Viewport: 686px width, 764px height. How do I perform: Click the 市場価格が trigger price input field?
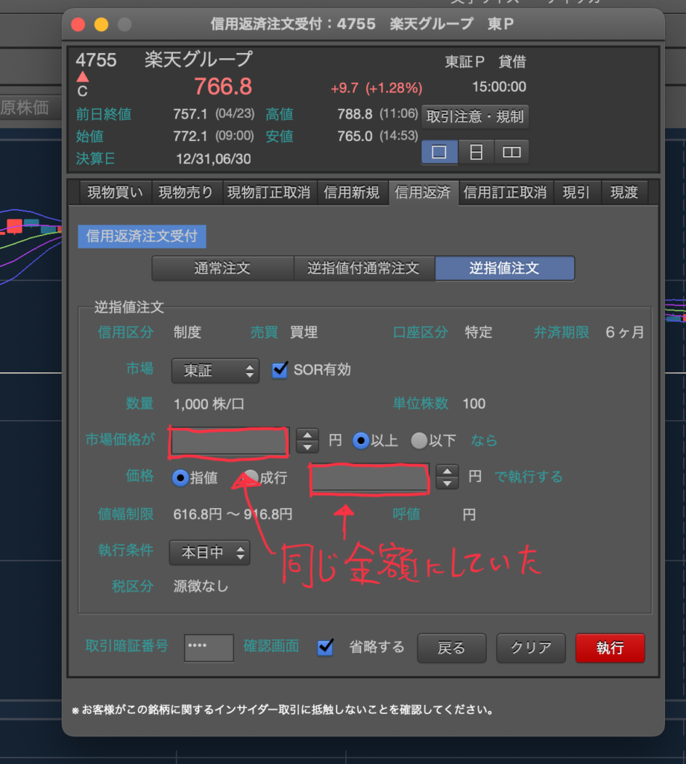coord(229,442)
